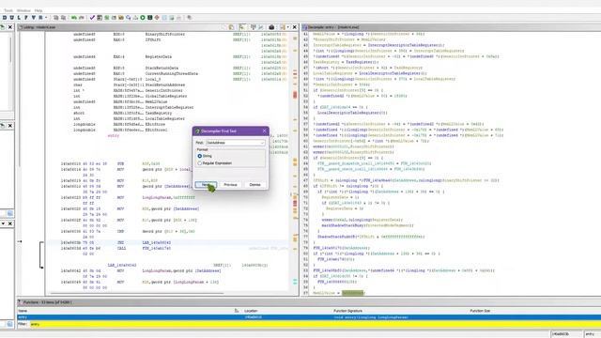Click the purple checkmark toolbar icon
The image size is (601, 338).
coord(92,18)
